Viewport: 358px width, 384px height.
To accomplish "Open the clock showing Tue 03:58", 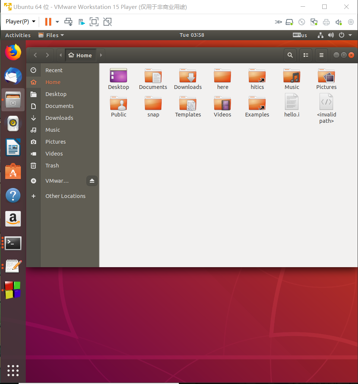I will pos(192,35).
